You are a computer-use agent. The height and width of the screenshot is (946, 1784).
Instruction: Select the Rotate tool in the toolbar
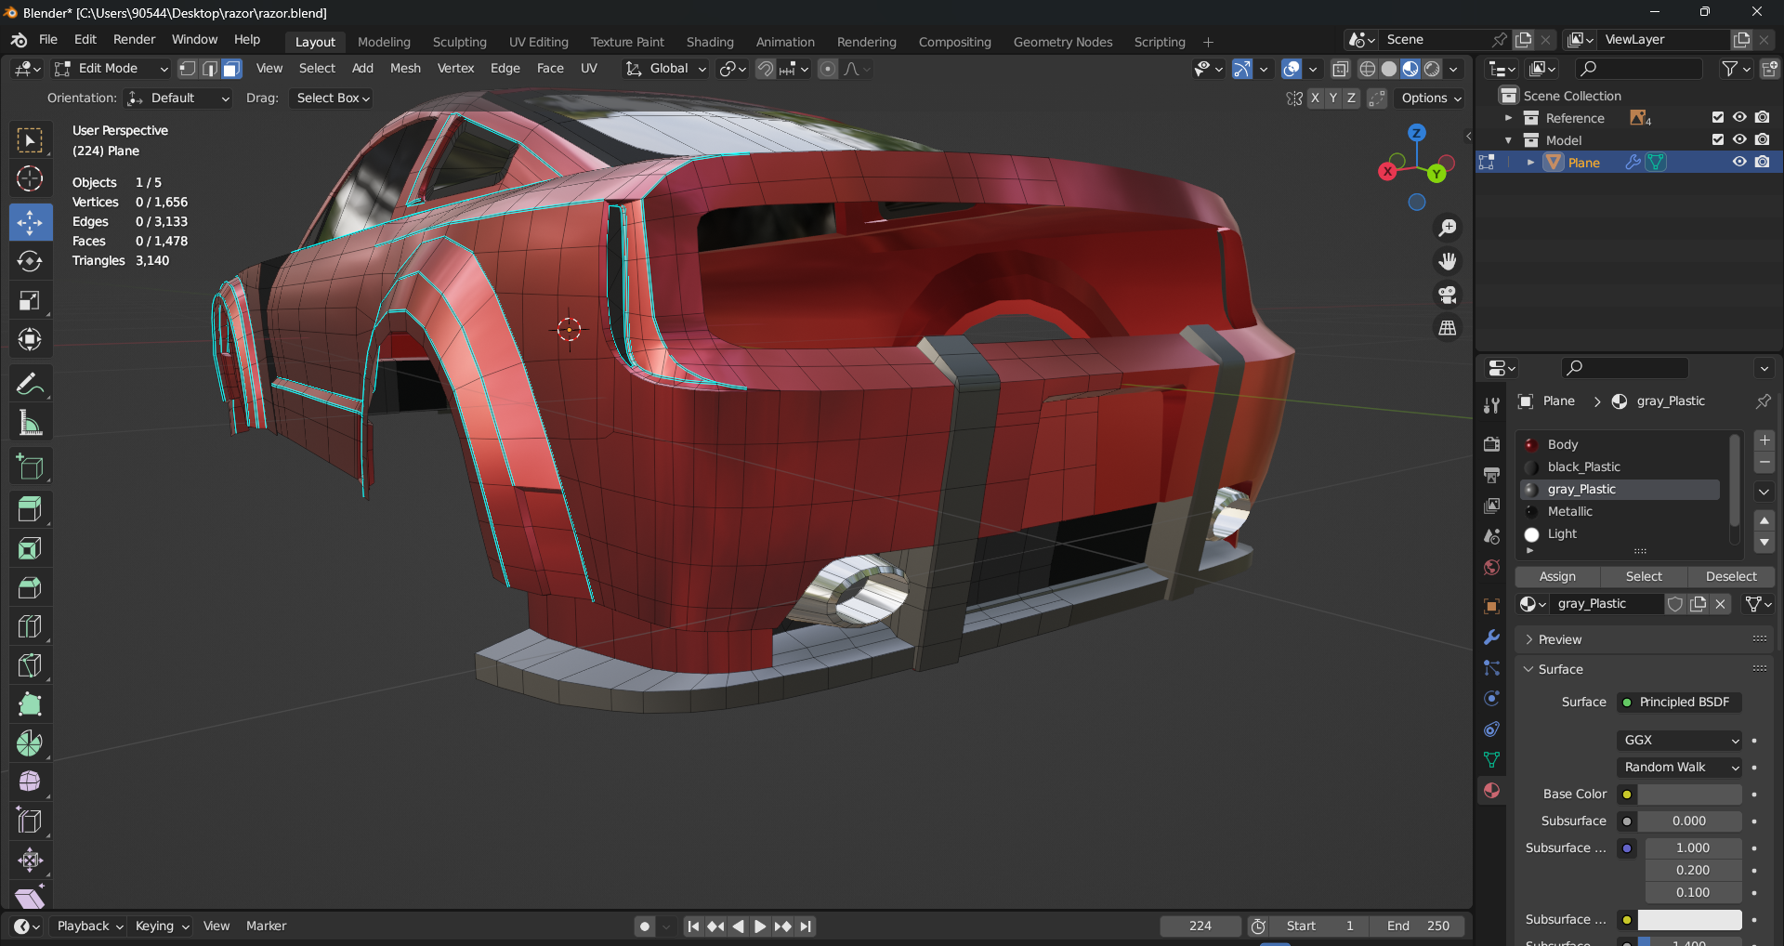click(x=30, y=262)
